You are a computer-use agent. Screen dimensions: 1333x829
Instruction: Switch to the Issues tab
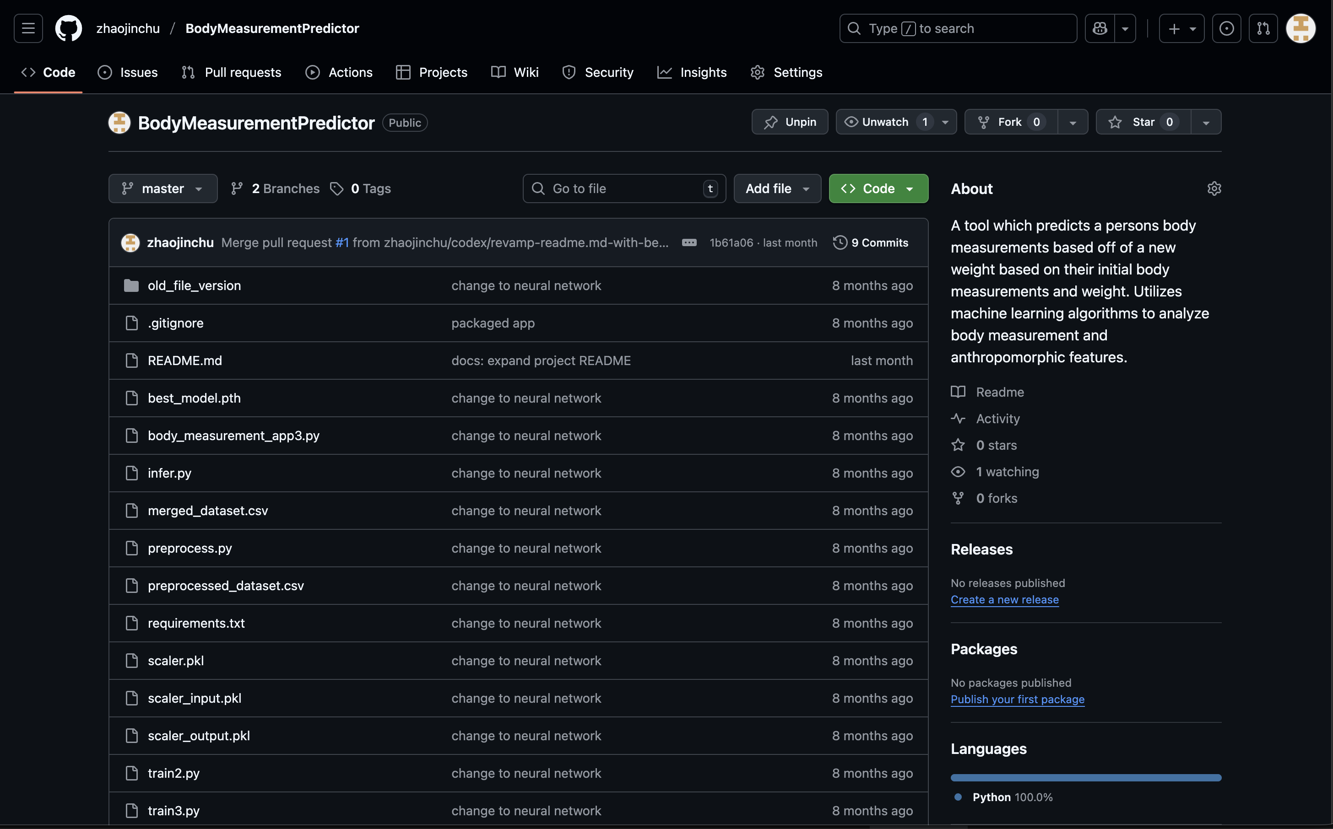point(128,72)
